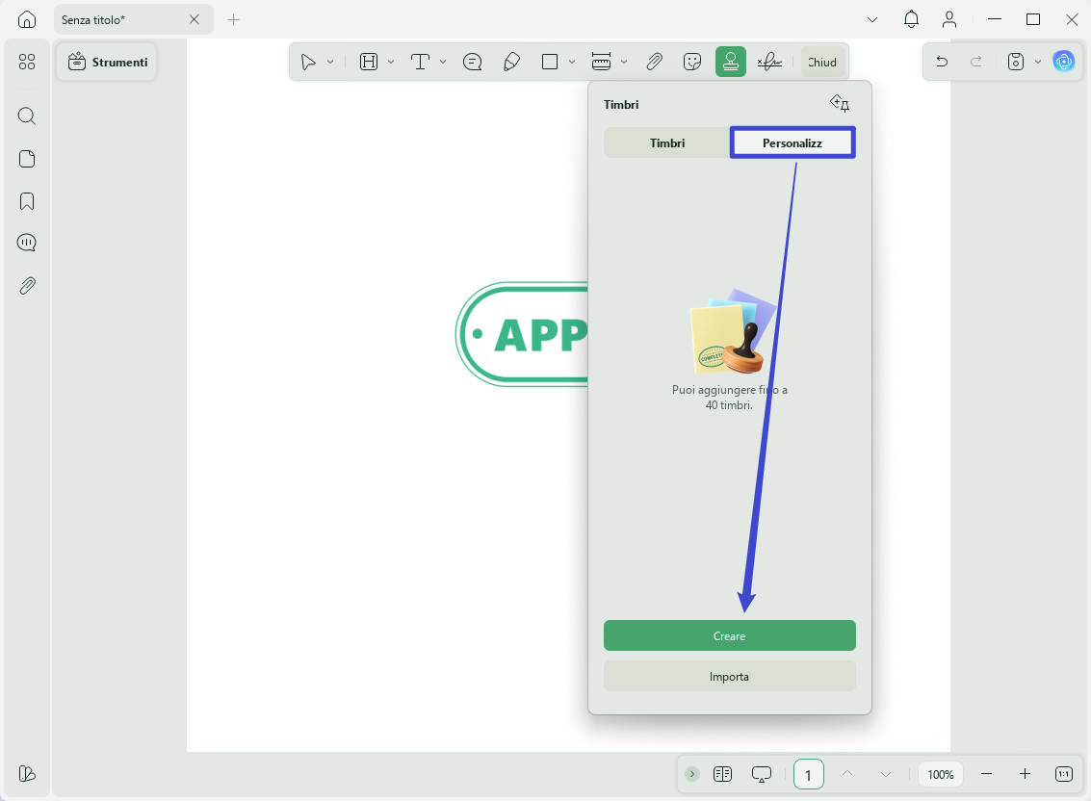Expand highlight tool dropdown arrow
The image size is (1091, 801).
click(x=391, y=62)
